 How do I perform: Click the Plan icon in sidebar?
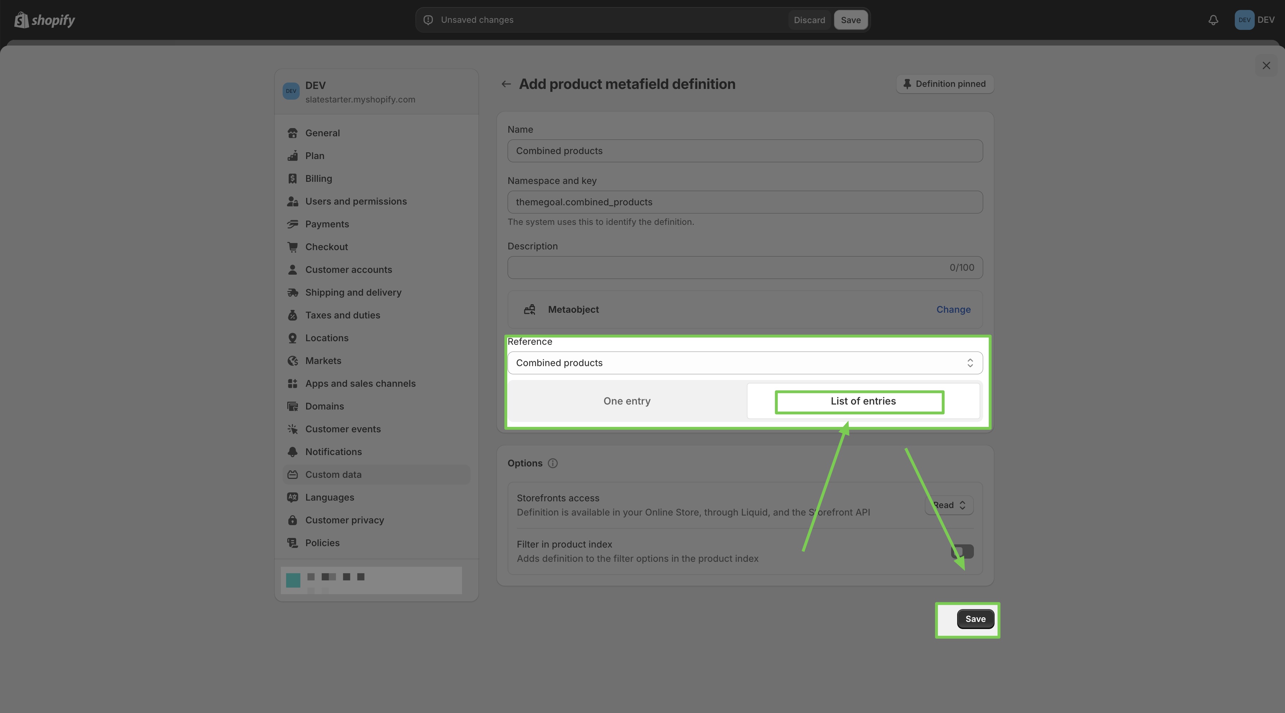pyautogui.click(x=293, y=156)
